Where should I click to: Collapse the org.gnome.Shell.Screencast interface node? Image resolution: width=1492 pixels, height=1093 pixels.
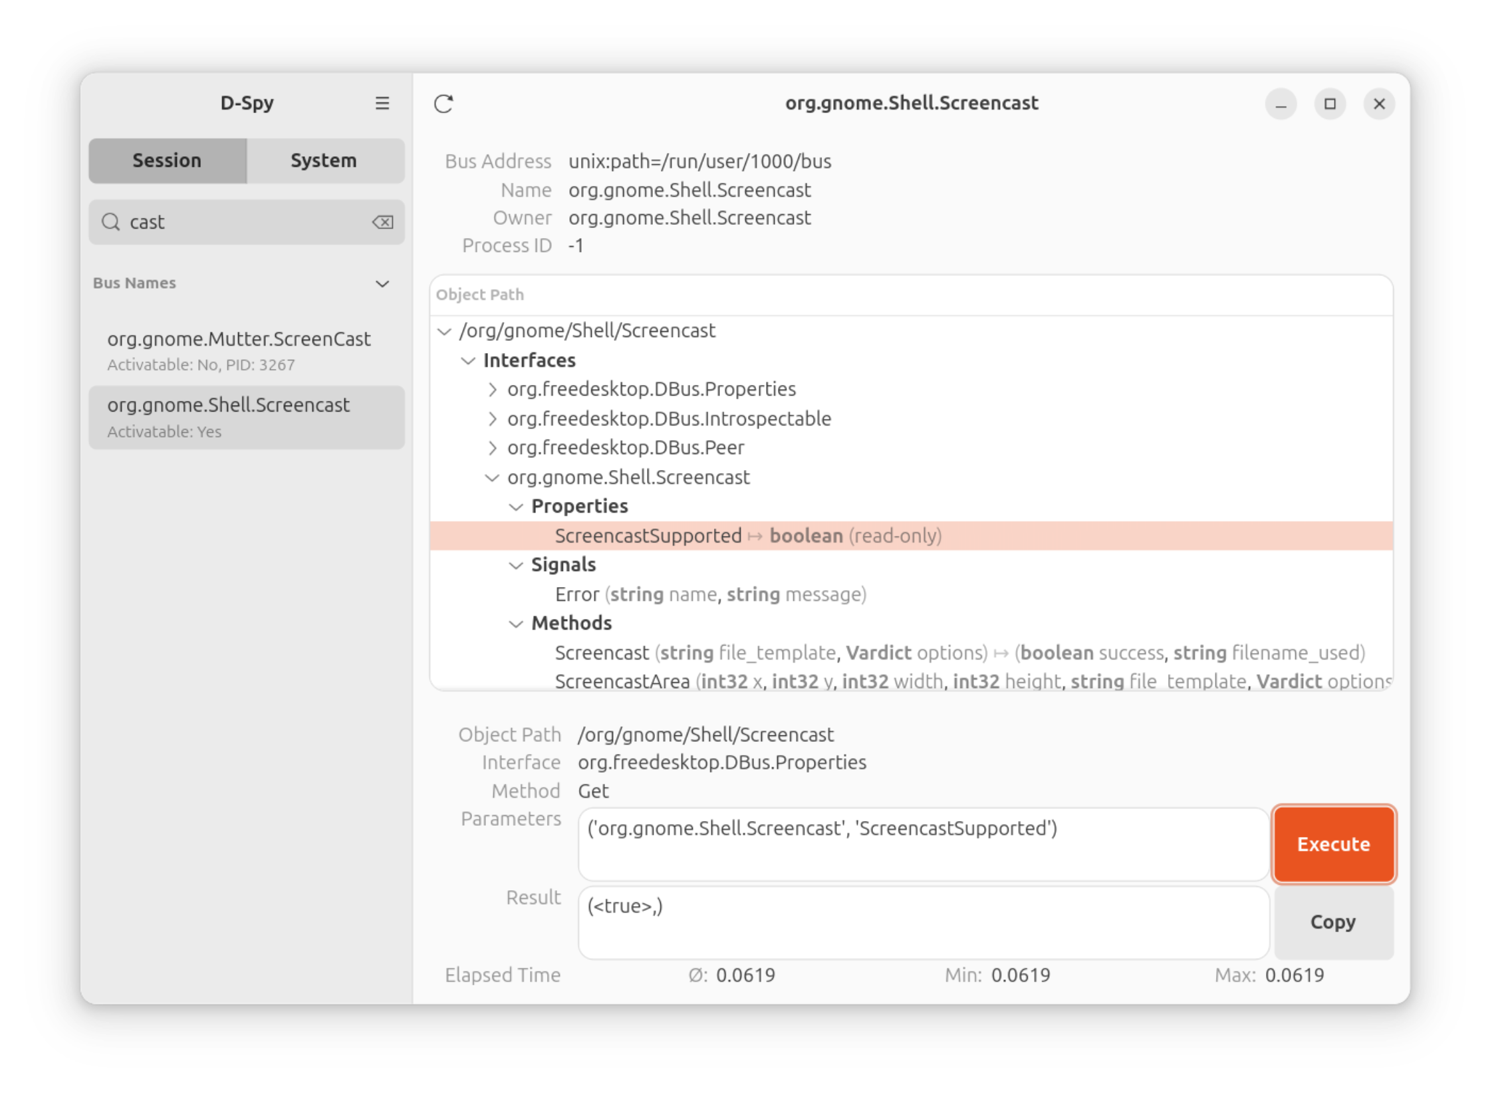pos(492,477)
